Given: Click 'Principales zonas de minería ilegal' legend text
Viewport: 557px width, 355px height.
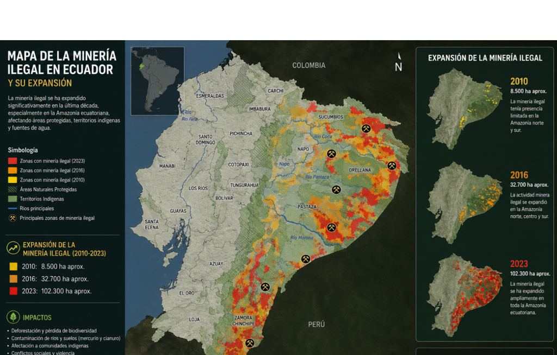Looking at the screenshot, I should click(x=57, y=218).
